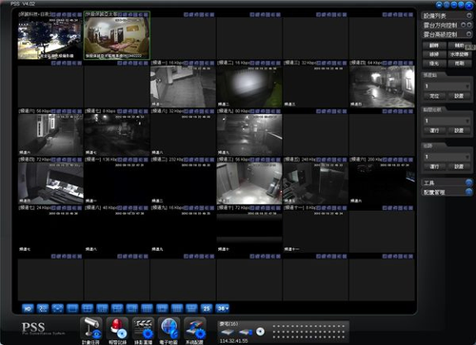
Task: Click the network device icon beside the disc icon
Action: point(246,332)
